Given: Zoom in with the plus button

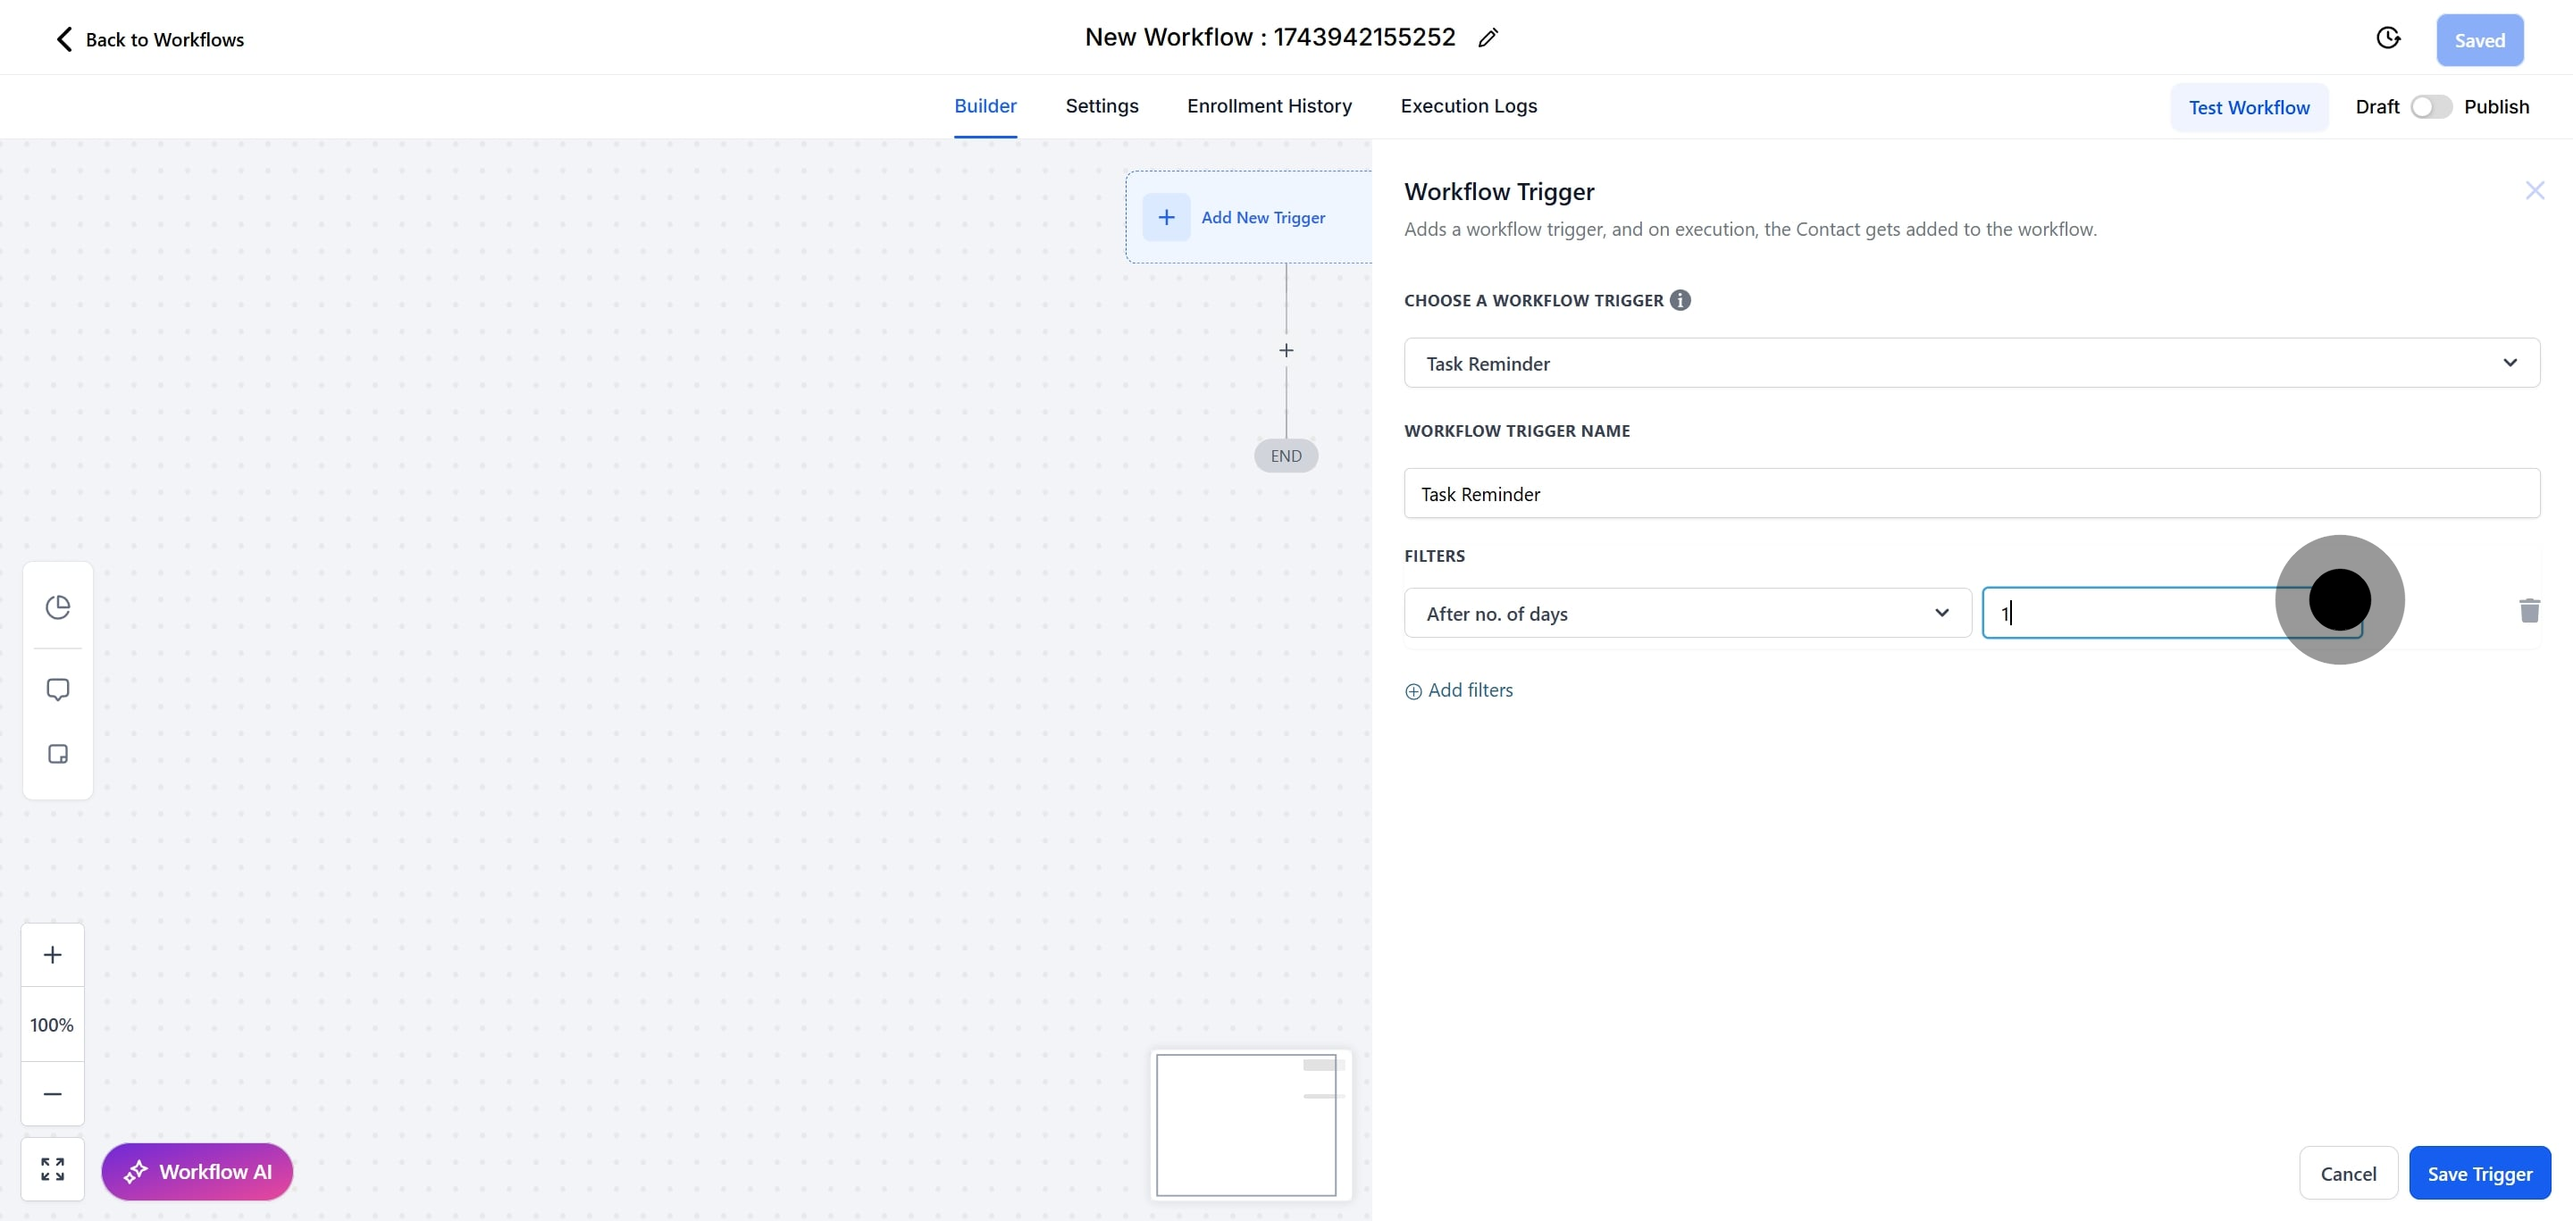Looking at the screenshot, I should (x=53, y=955).
